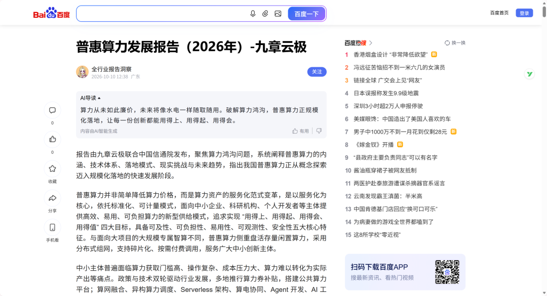Refresh hot search with 换一换

coord(455,43)
